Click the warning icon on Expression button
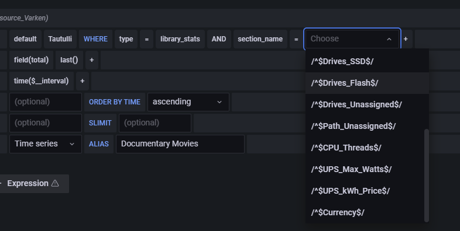This screenshot has width=460, height=231. (55, 183)
